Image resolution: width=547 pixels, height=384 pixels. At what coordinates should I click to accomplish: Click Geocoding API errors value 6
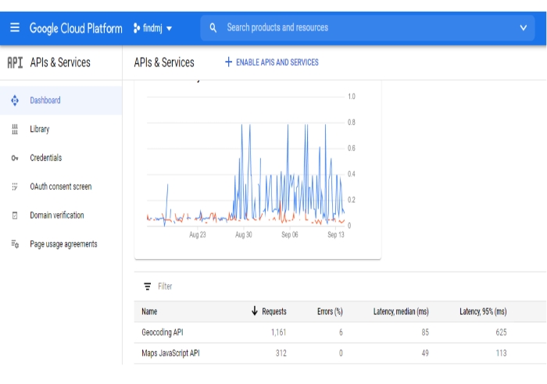pyautogui.click(x=341, y=332)
